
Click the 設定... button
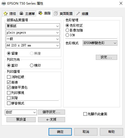106,57
